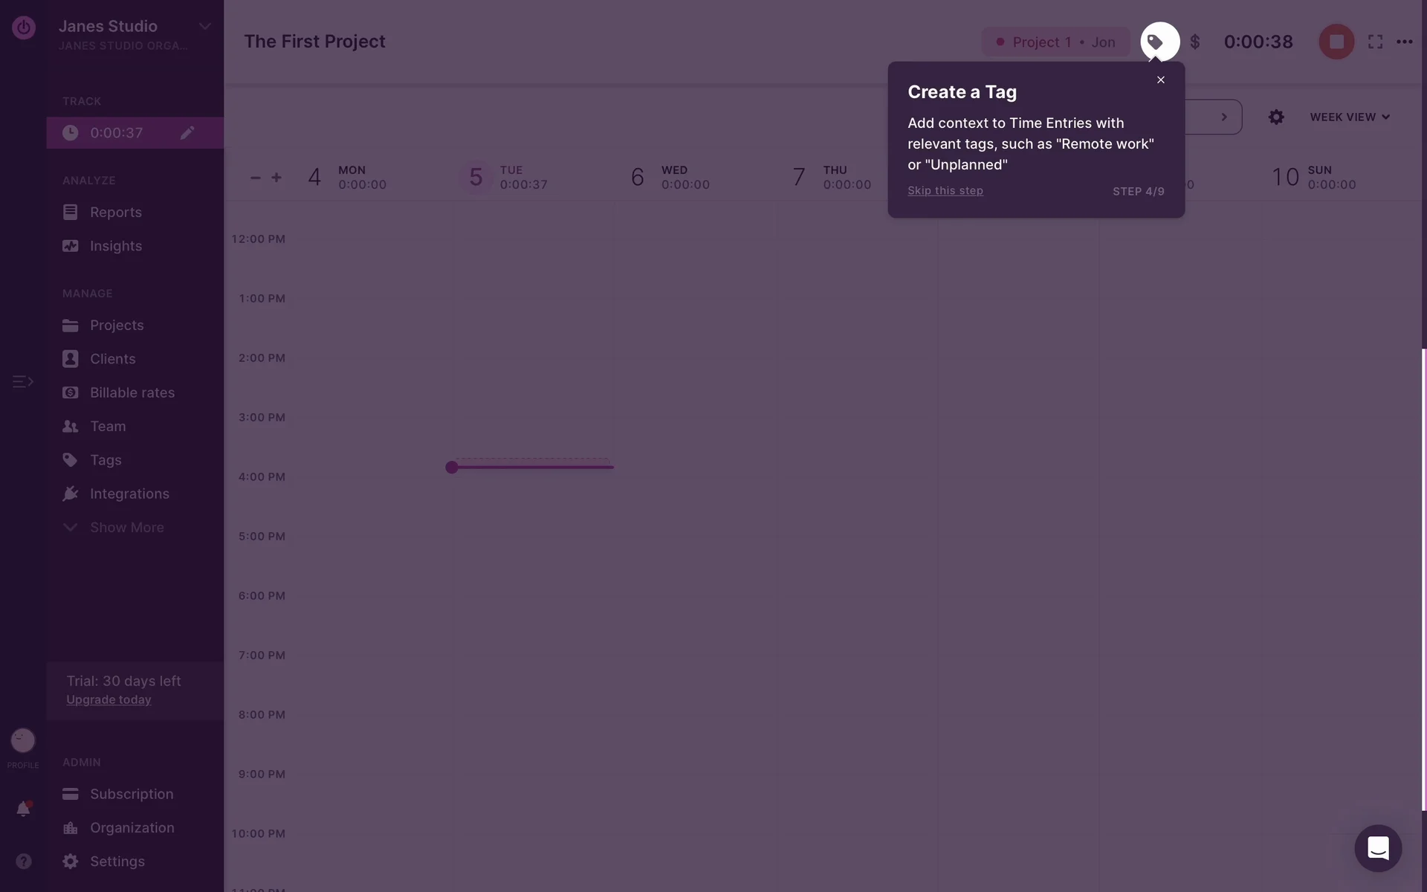
Task: Open the Tags management page
Action: [x=106, y=460]
